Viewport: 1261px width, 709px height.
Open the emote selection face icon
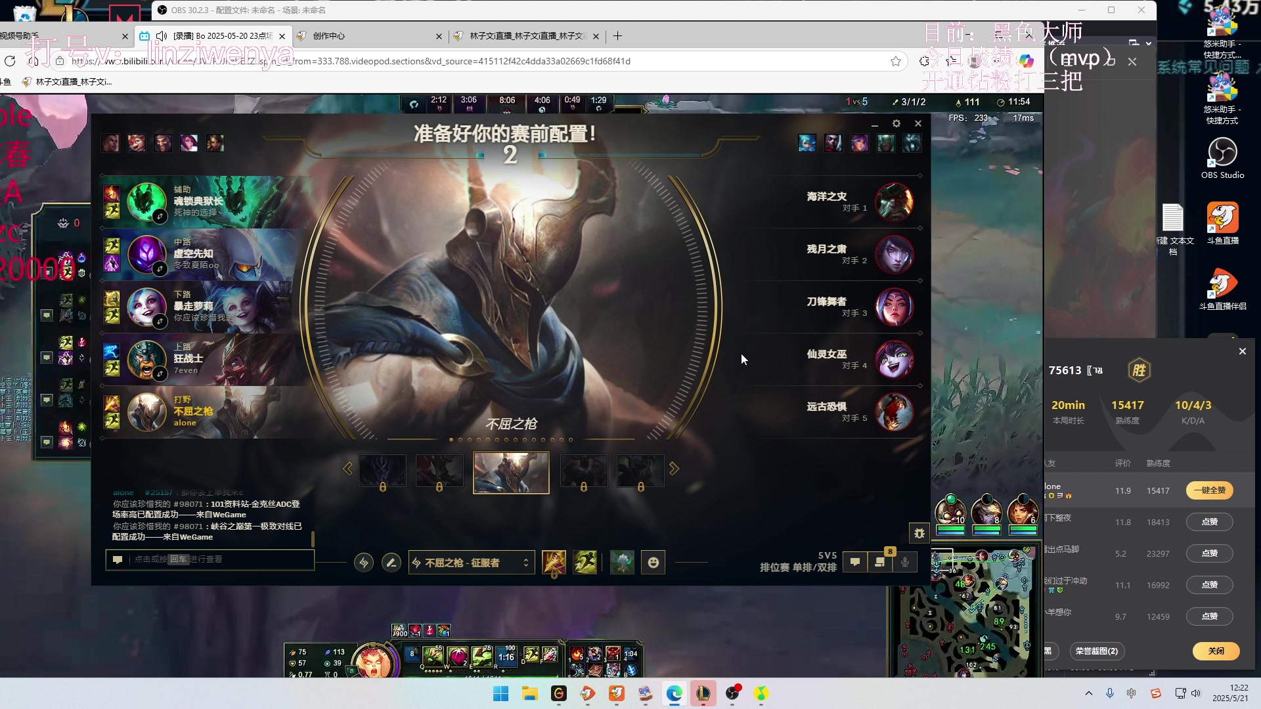(653, 563)
